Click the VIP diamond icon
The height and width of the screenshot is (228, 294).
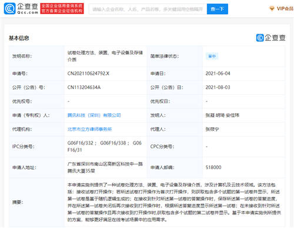[272, 8]
